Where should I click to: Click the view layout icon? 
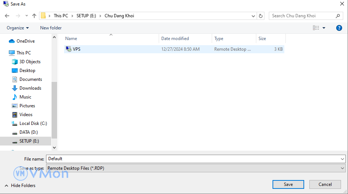click(316, 28)
